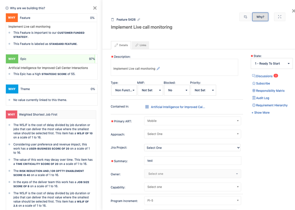This screenshot has width=295, height=210.
Task: Click the blue WHY badge for Theme
Action: pos(12,89)
